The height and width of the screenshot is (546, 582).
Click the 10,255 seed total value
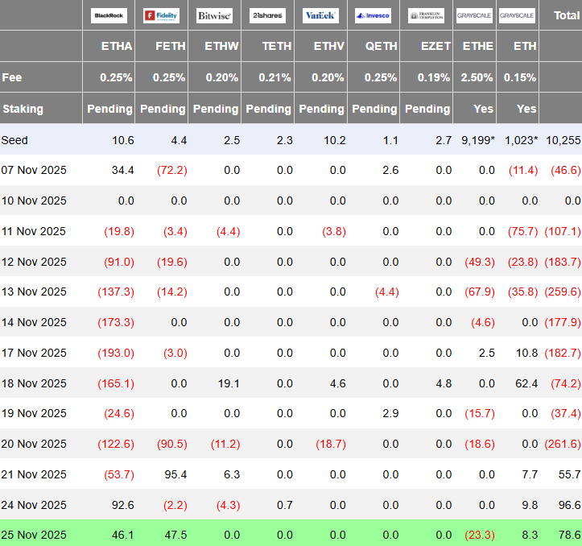(563, 140)
